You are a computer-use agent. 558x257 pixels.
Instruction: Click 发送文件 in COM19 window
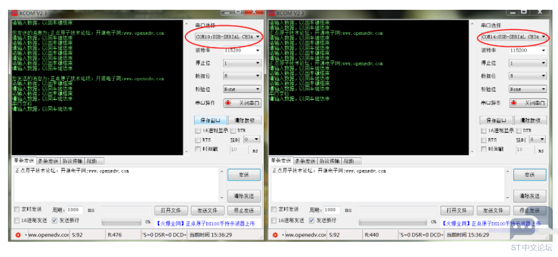coord(208,210)
